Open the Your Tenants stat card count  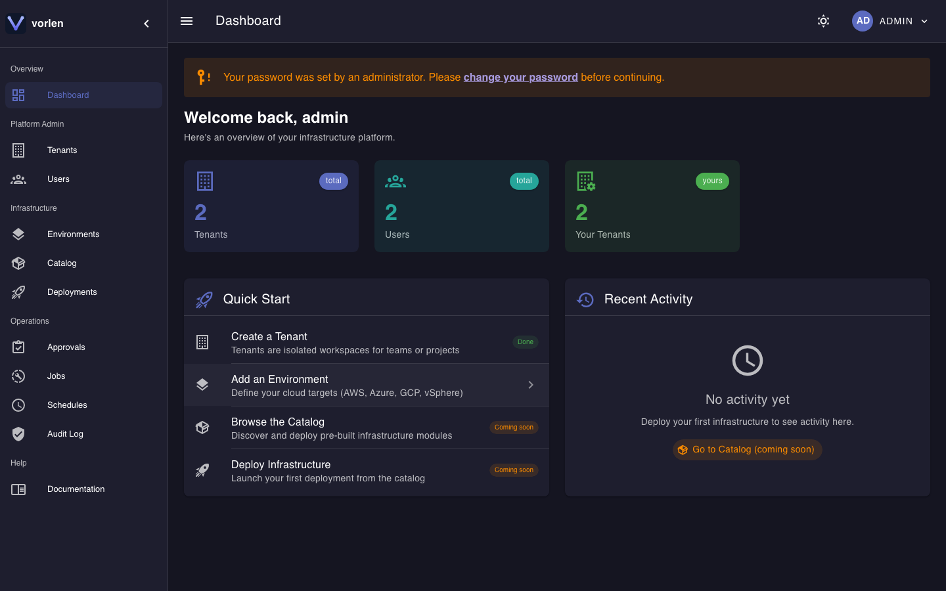[x=582, y=212]
